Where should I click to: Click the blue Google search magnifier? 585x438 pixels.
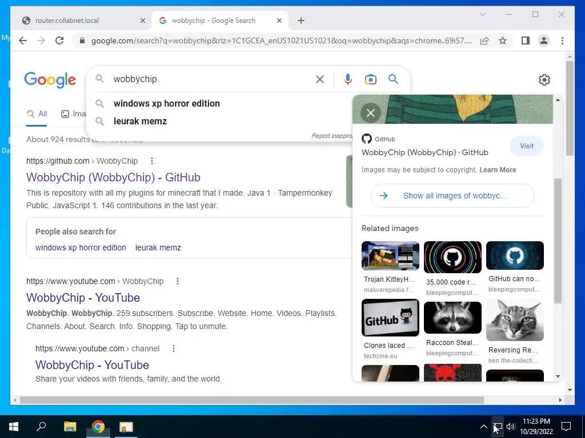(393, 79)
